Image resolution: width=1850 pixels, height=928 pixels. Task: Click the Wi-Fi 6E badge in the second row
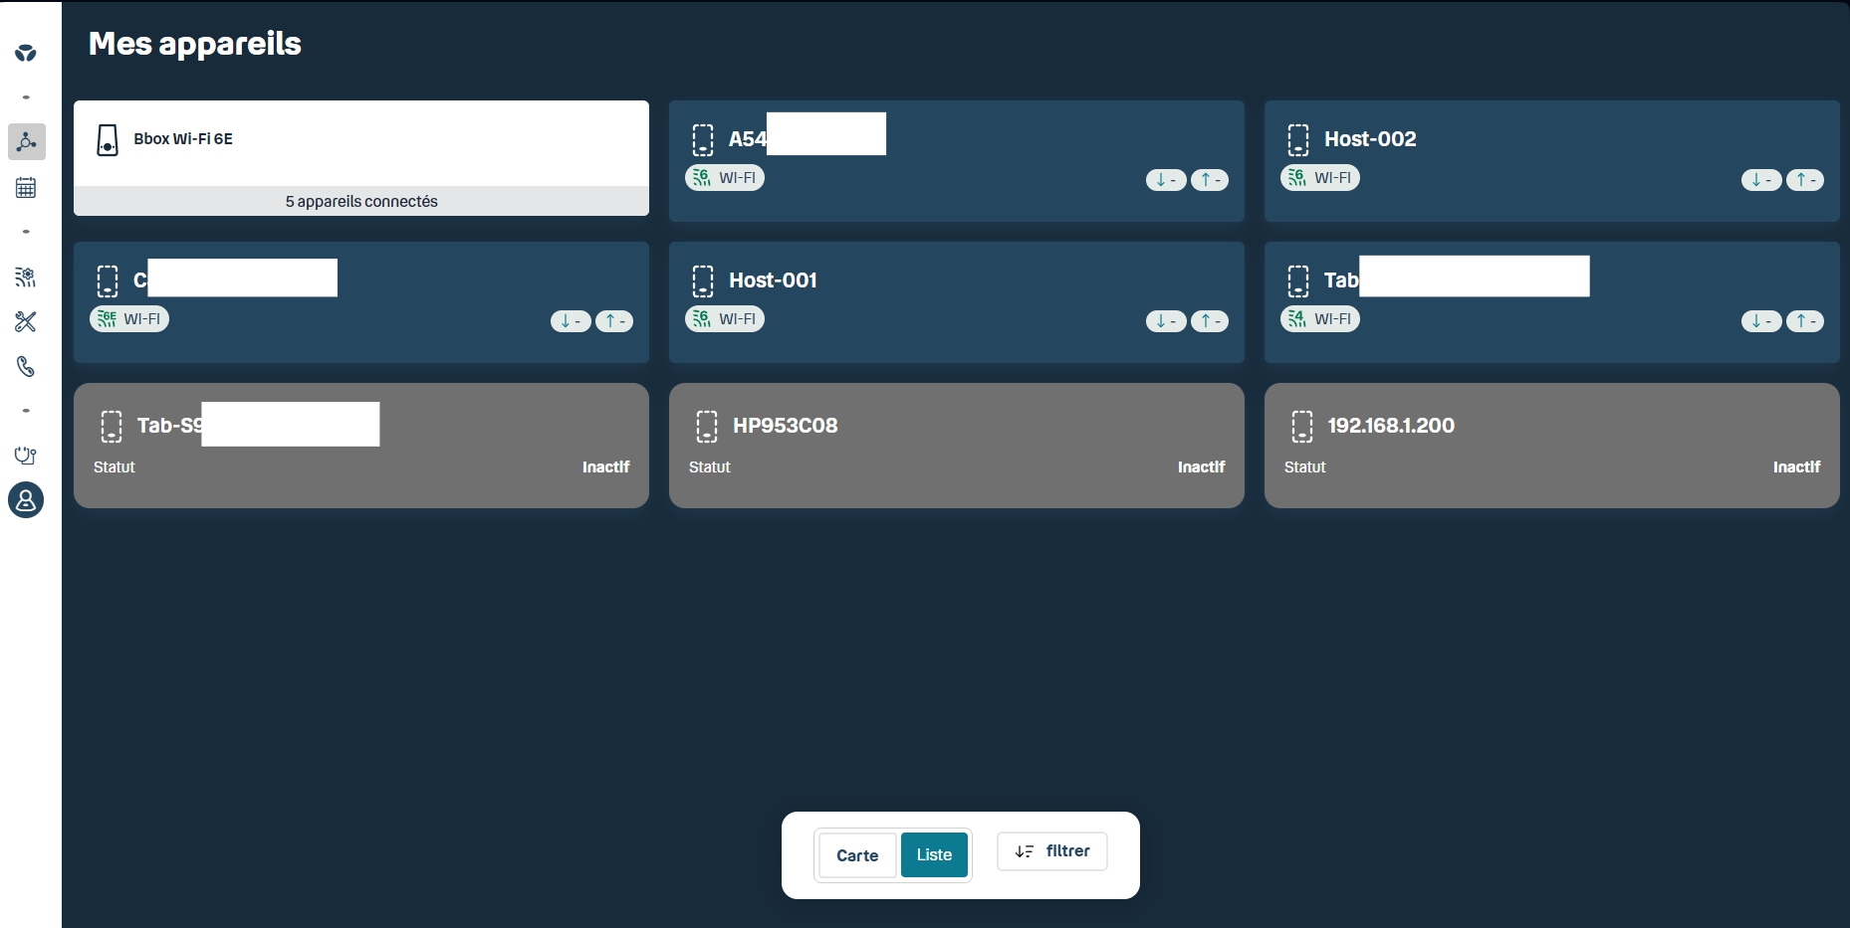tap(129, 319)
